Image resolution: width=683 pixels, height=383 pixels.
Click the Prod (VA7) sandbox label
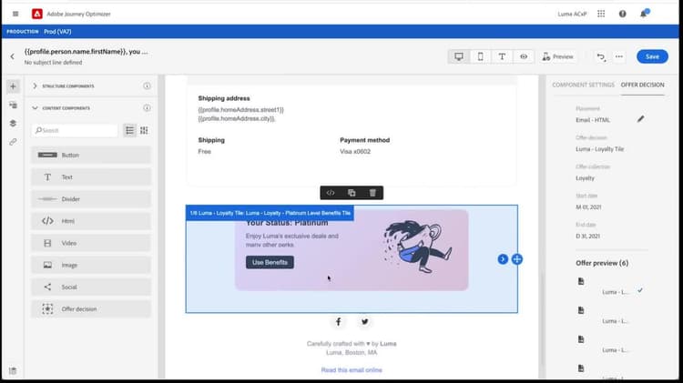(57, 32)
